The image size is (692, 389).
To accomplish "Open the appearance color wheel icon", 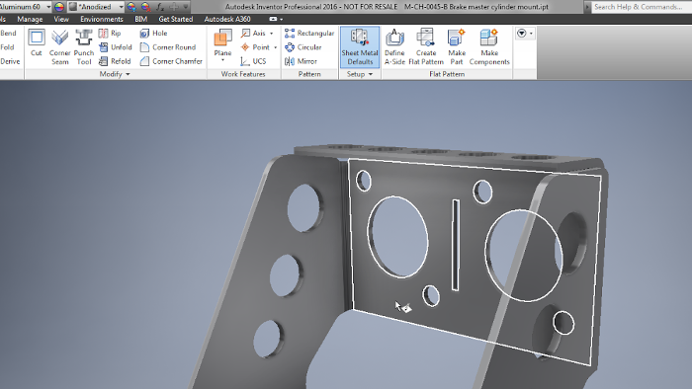I will [59, 7].
